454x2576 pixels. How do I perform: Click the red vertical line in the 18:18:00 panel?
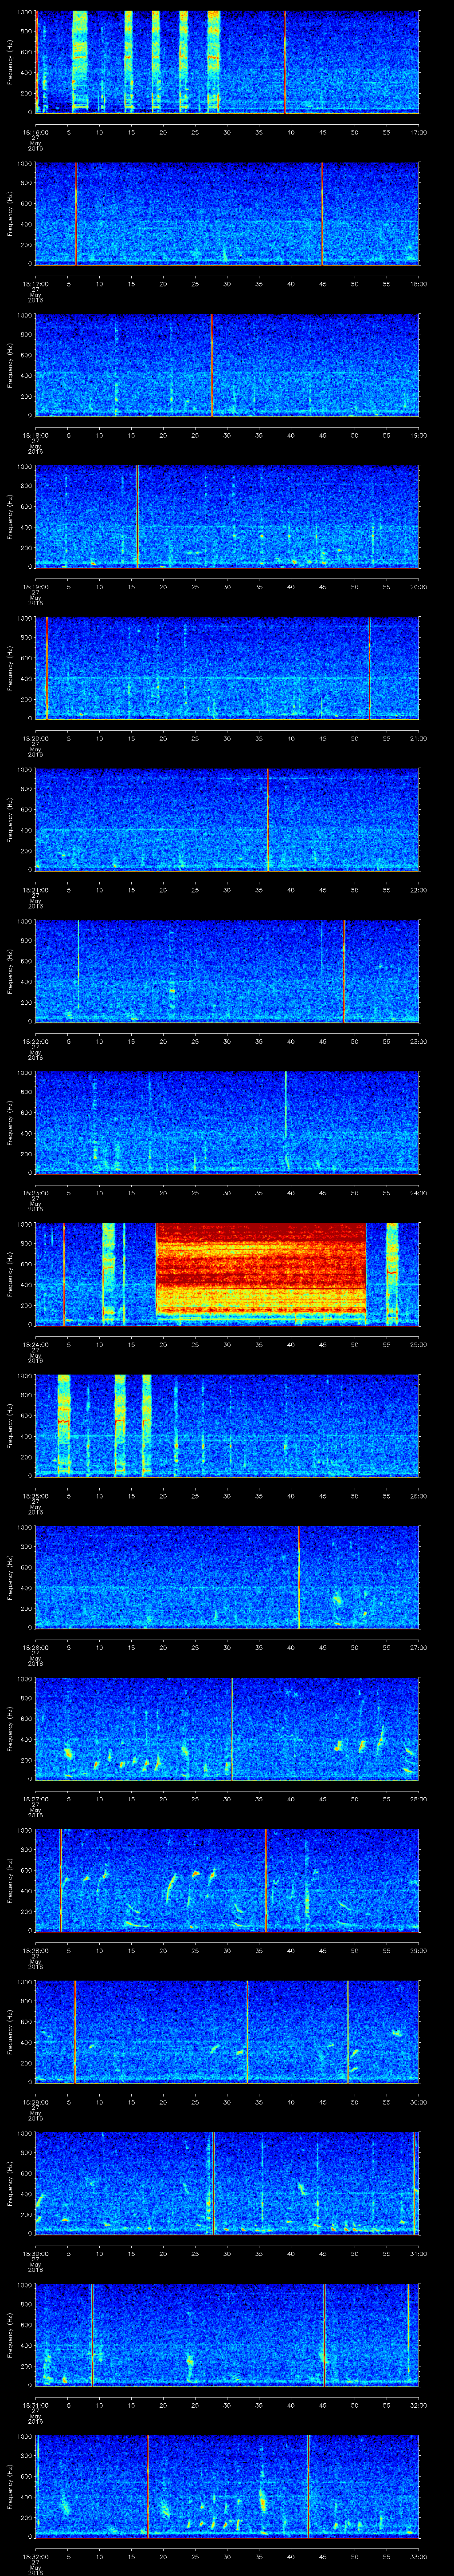tap(212, 365)
